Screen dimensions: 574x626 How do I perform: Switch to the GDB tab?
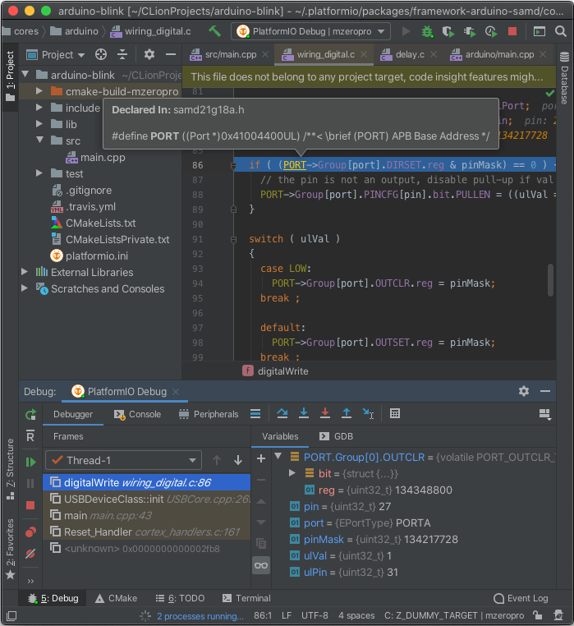337,436
